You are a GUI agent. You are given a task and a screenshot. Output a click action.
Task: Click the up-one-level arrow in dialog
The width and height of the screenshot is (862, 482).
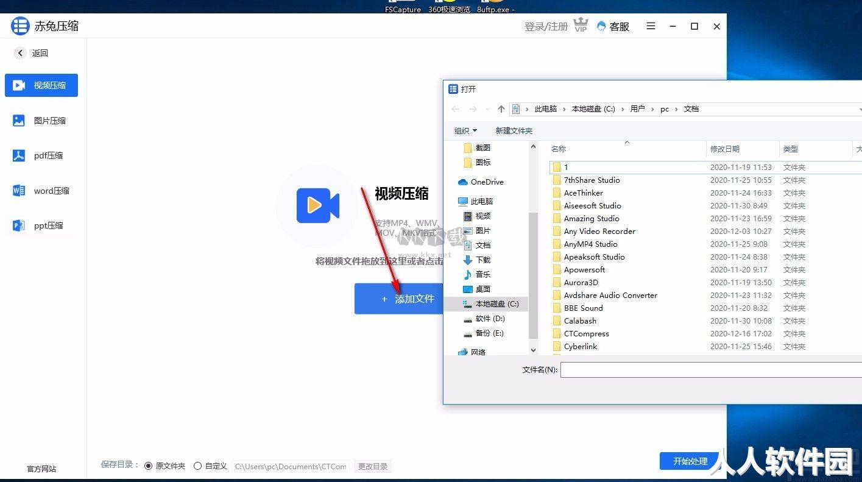click(501, 109)
